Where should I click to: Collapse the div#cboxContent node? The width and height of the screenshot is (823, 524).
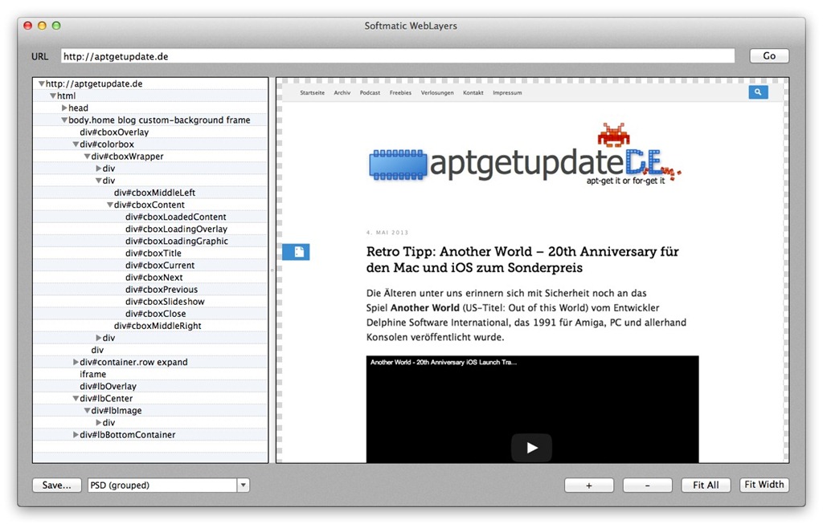(x=109, y=205)
